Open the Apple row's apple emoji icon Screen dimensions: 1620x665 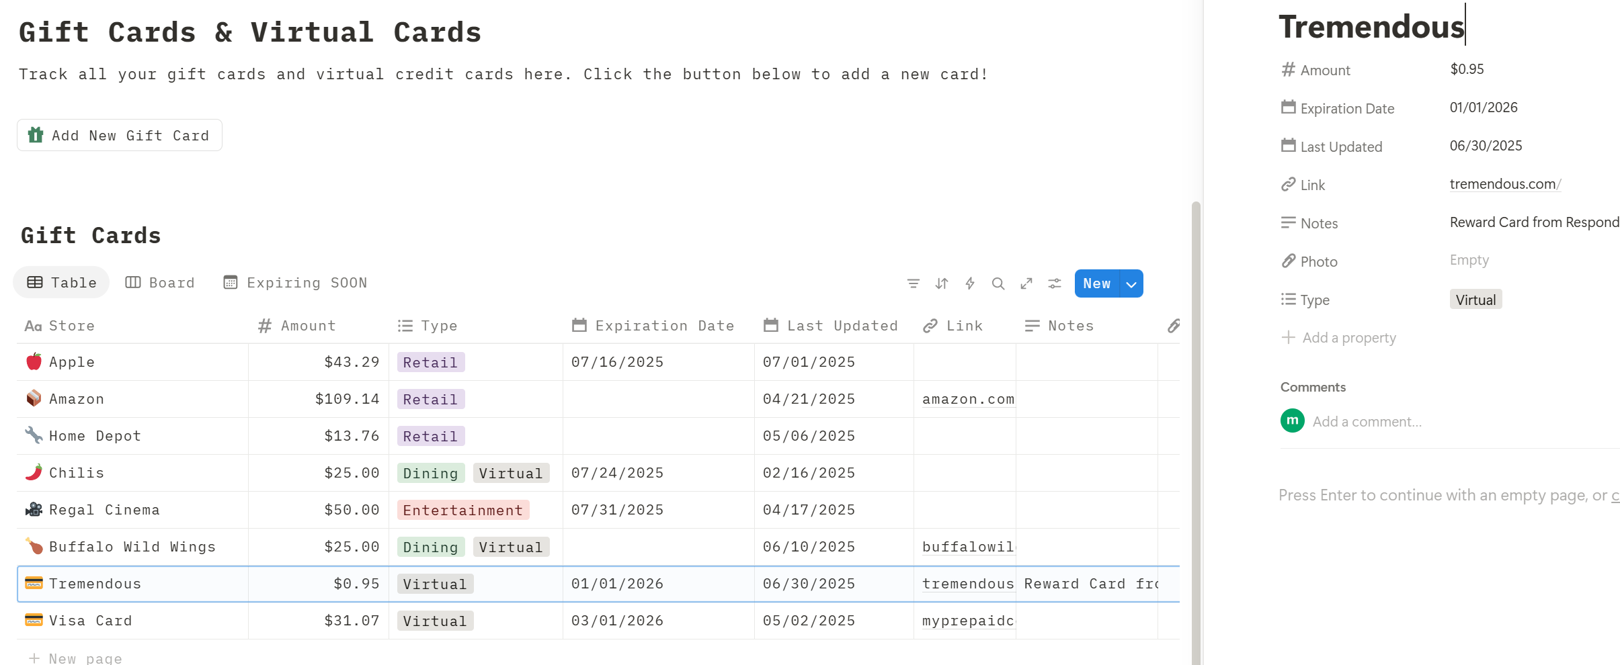pyautogui.click(x=34, y=362)
